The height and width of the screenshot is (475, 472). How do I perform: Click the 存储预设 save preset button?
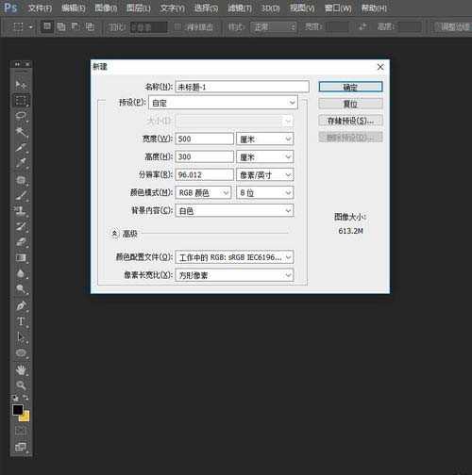(x=350, y=121)
